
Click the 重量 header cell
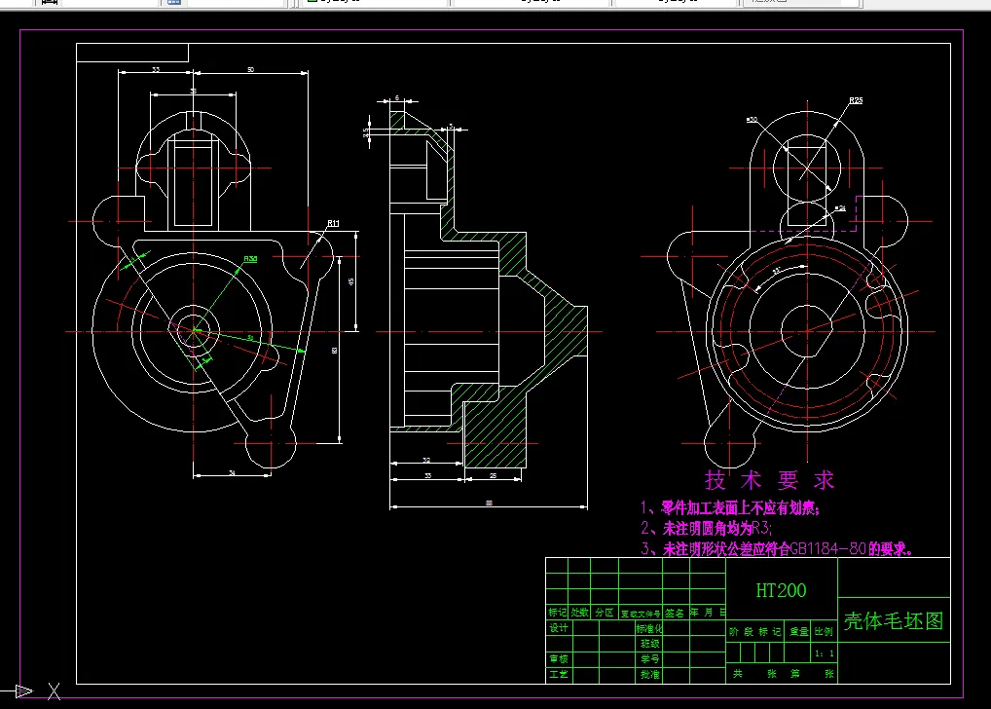coord(799,631)
